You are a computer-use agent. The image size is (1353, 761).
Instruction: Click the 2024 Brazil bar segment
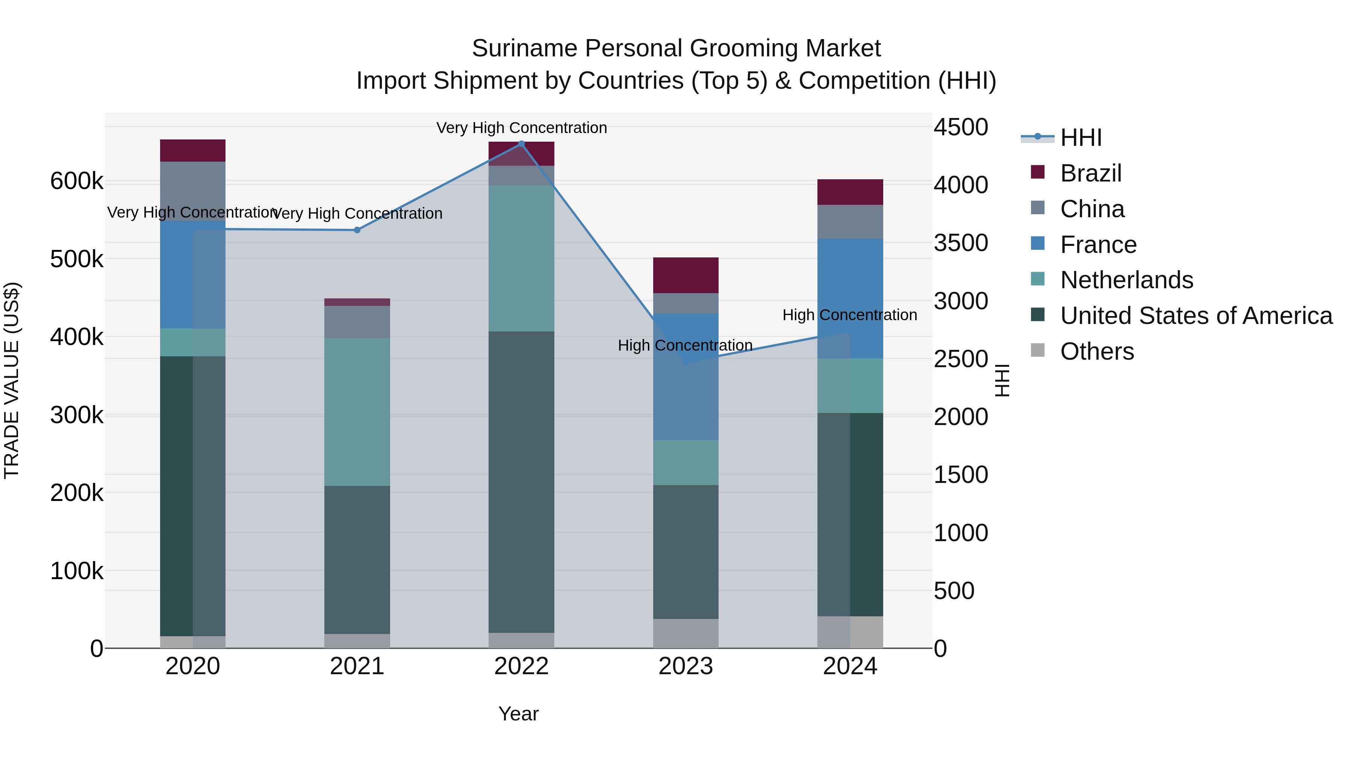click(x=851, y=192)
